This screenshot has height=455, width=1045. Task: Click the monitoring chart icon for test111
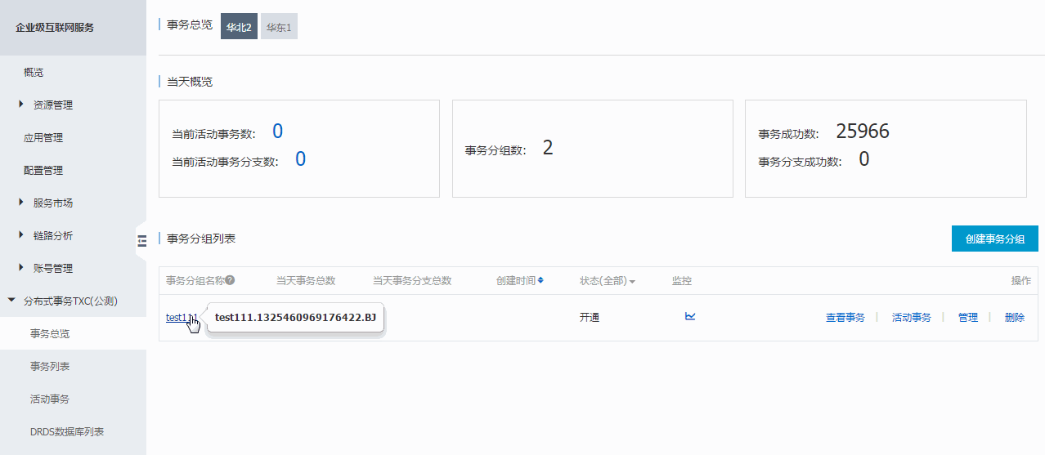[x=690, y=317]
